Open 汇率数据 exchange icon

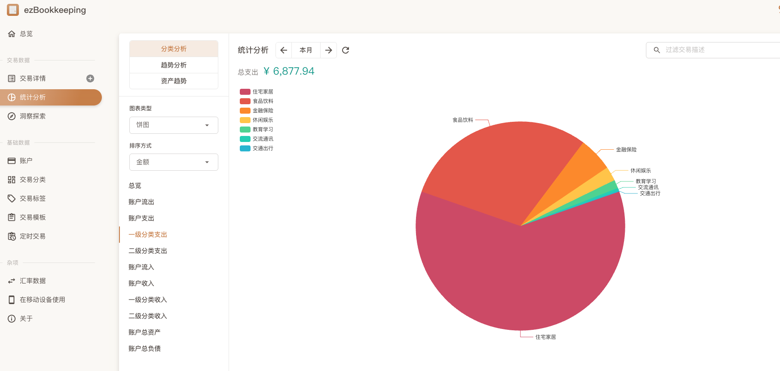[12, 281]
